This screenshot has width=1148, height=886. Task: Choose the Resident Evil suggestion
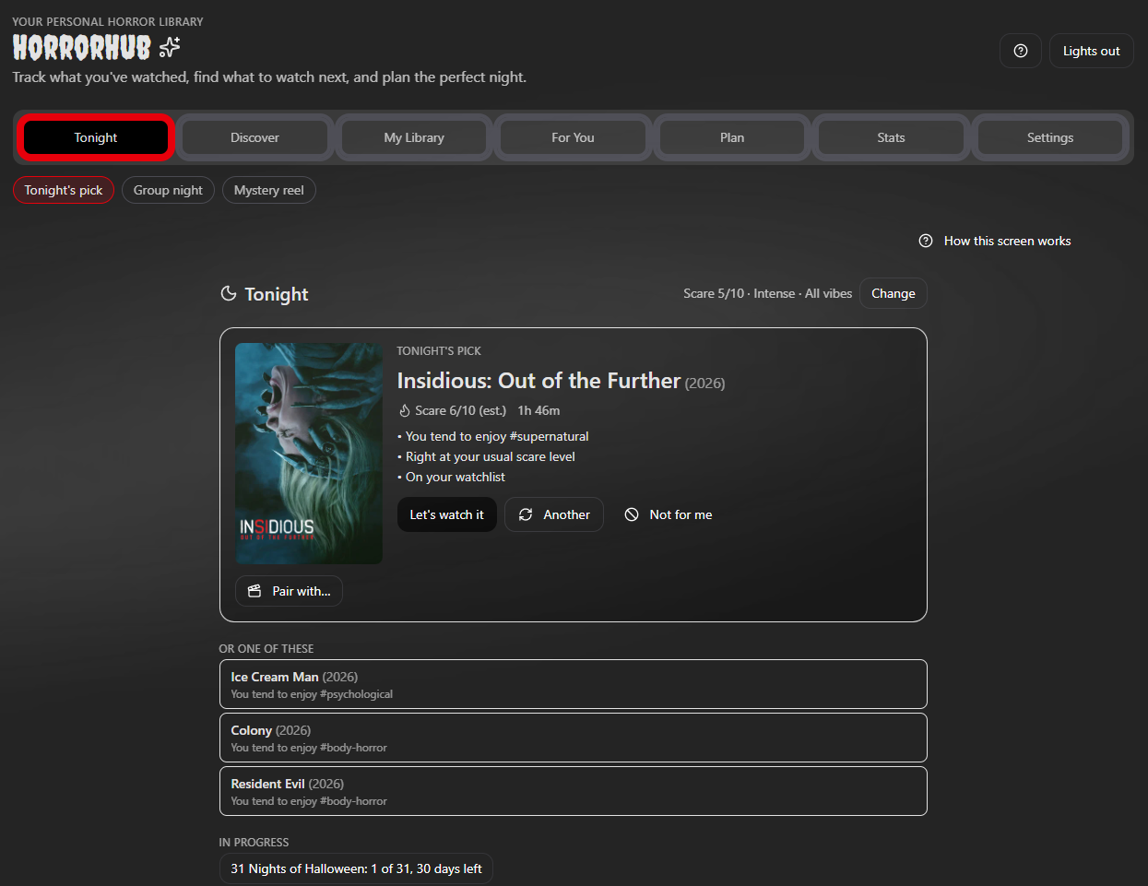(574, 791)
